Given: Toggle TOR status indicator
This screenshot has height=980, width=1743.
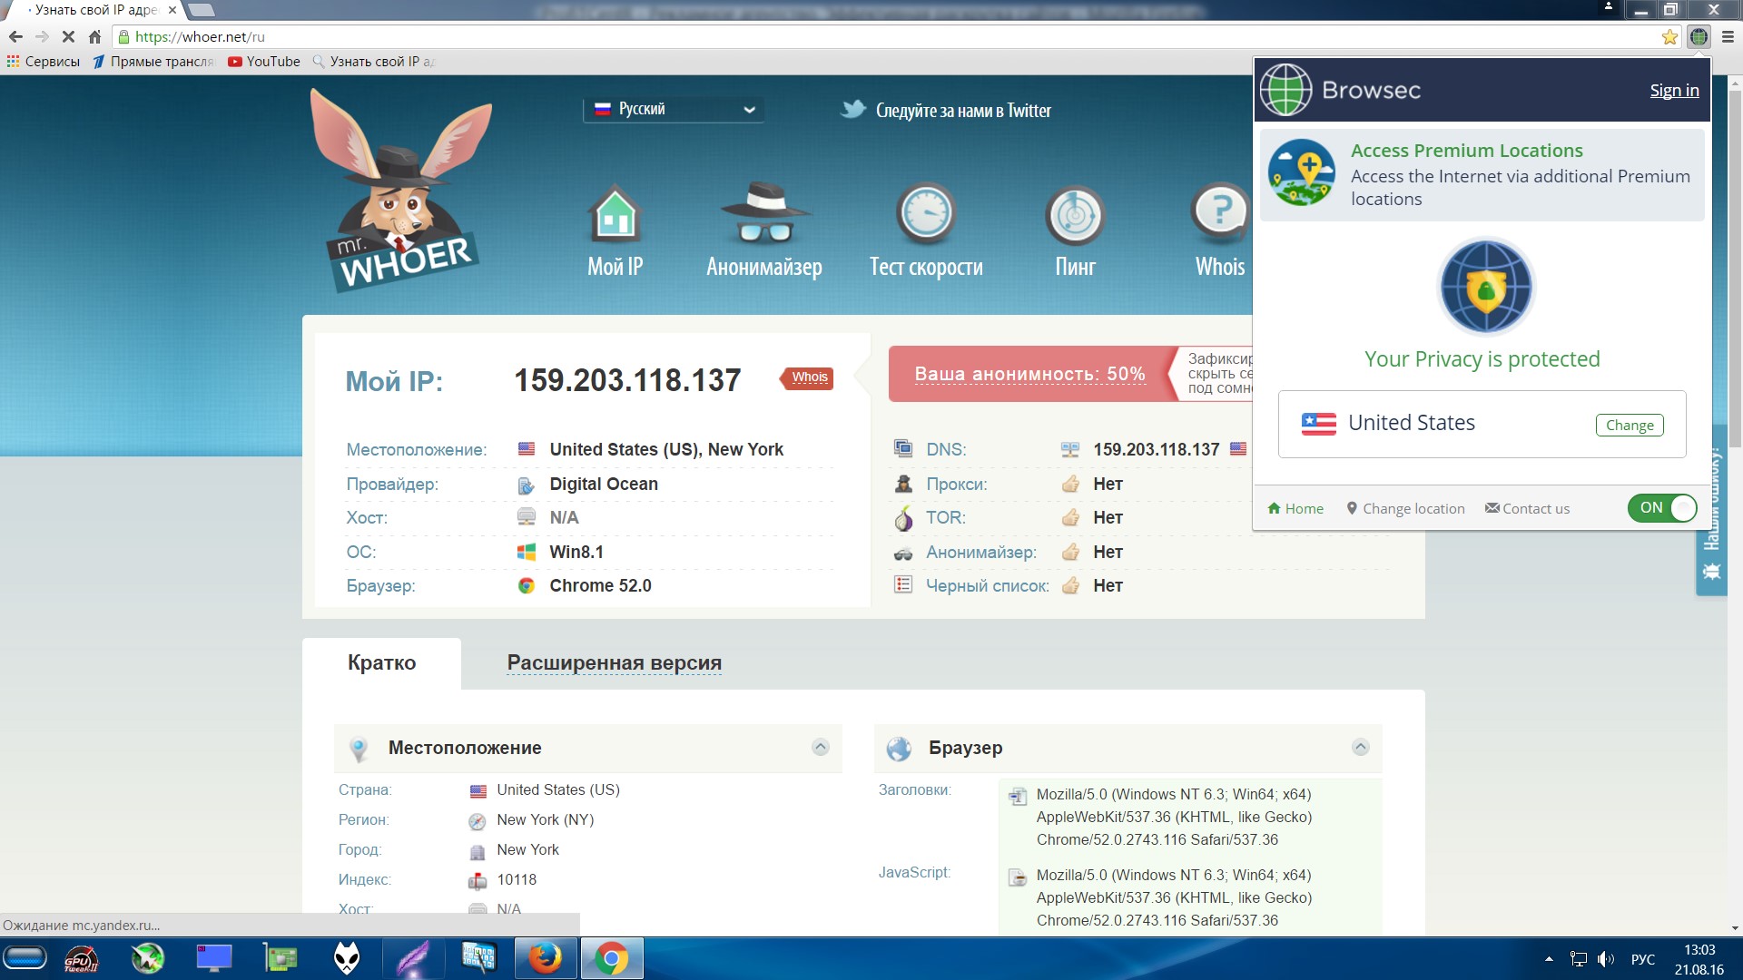Looking at the screenshot, I should click(1069, 517).
